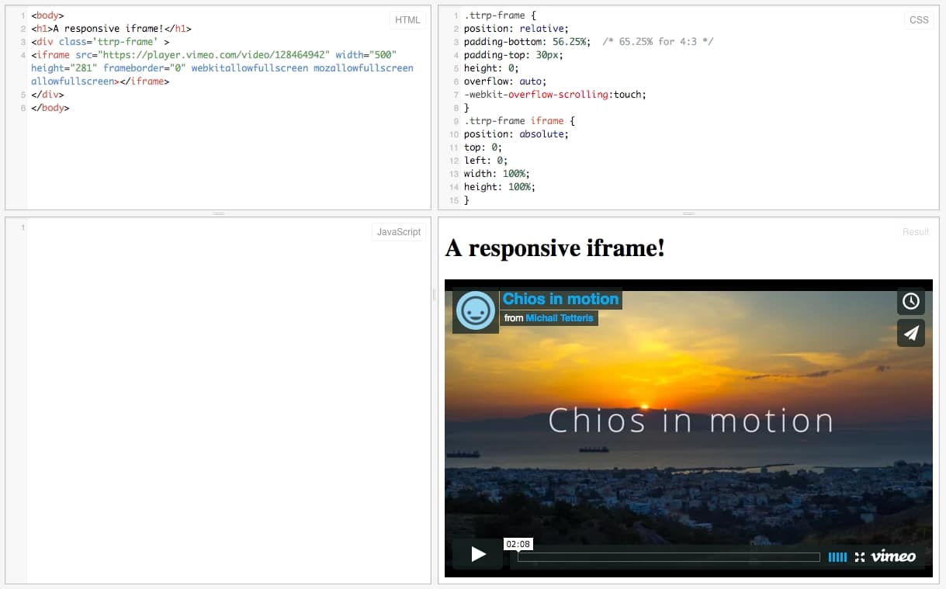Open the 'Chios in motion' title link
The image size is (946, 589).
[560, 299]
